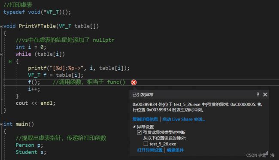Click the exception message text 0xC0000005
The height and width of the screenshot is (160, 279).
(x=243, y=104)
